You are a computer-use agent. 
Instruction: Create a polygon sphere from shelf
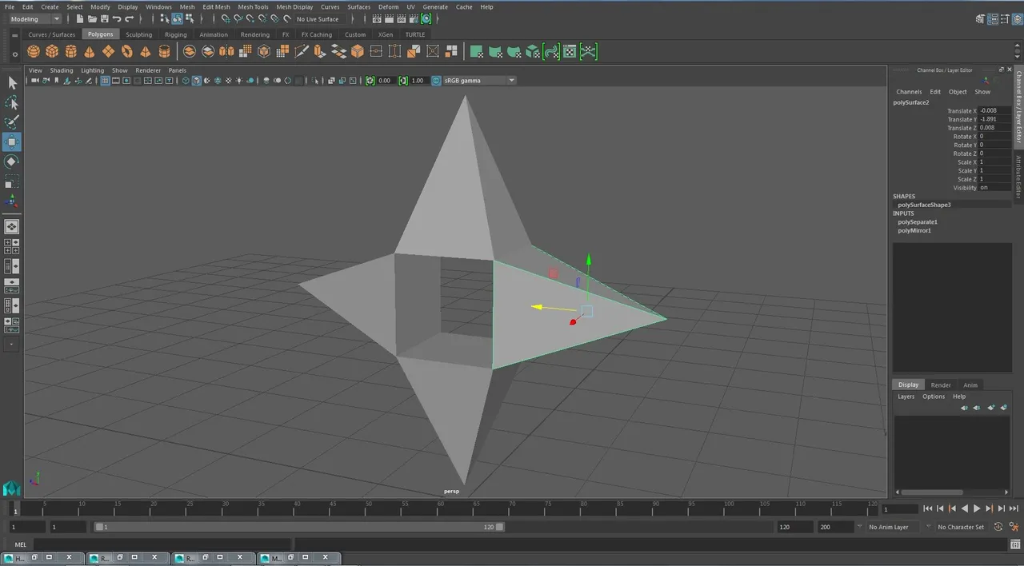click(x=34, y=52)
